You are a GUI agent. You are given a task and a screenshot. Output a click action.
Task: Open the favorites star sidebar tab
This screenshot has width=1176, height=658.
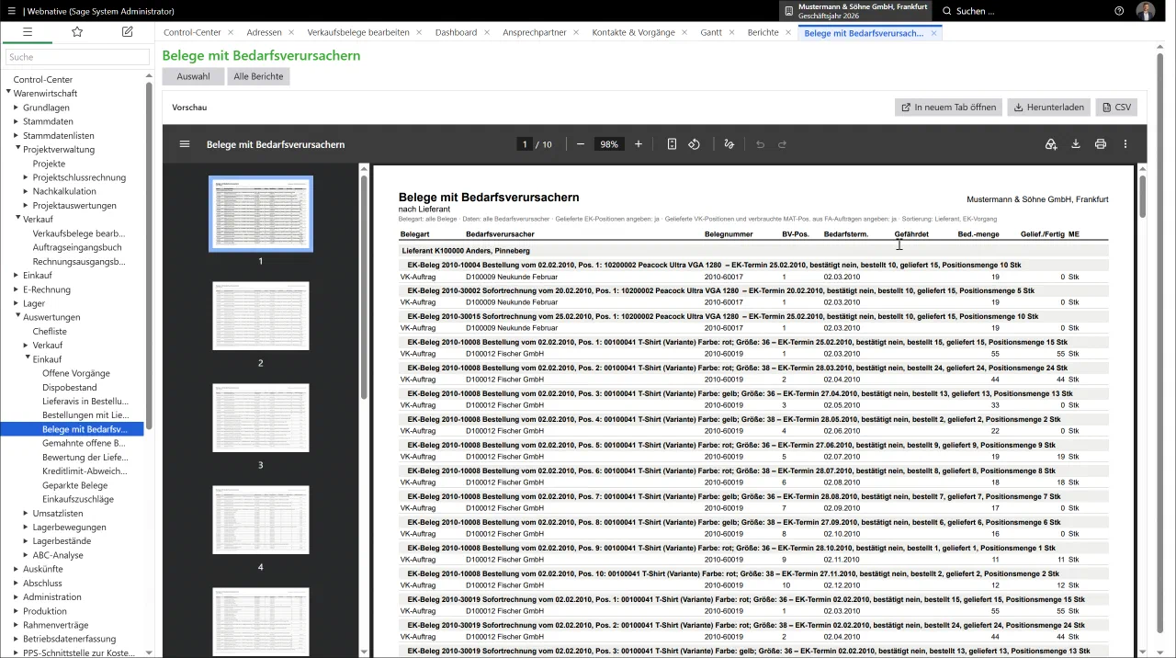[77, 31]
